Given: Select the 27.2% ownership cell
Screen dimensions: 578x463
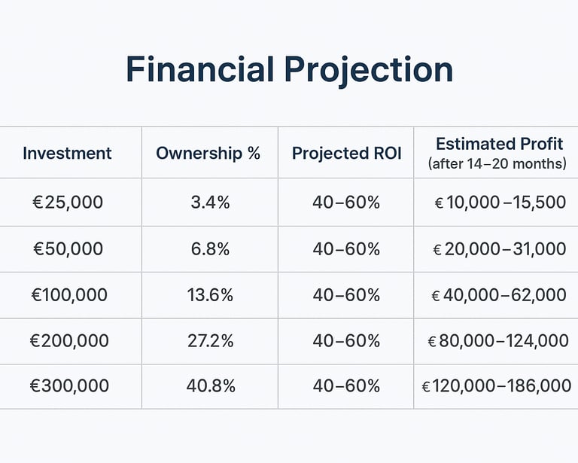Looking at the screenshot, I should 210,341.
